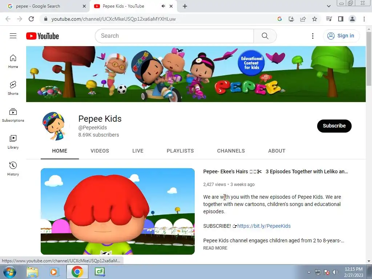The height and width of the screenshot is (279, 372).
Task: Open Home in the YouTube sidebar
Action: pos(13,61)
